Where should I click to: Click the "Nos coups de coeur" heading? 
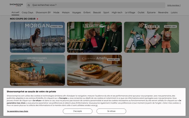pos(23,19)
